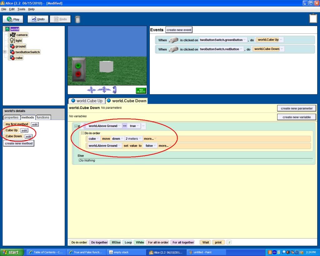Click the print tile
Viewport: 320px width, 256px height.
(218, 242)
